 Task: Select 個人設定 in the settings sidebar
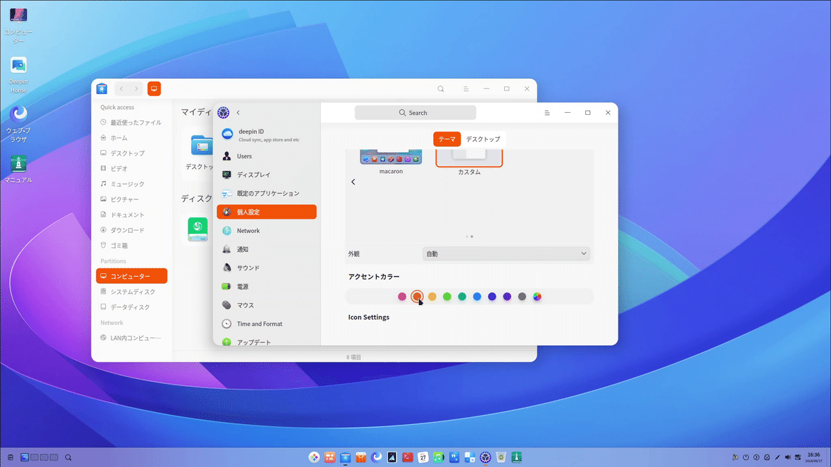tap(267, 212)
